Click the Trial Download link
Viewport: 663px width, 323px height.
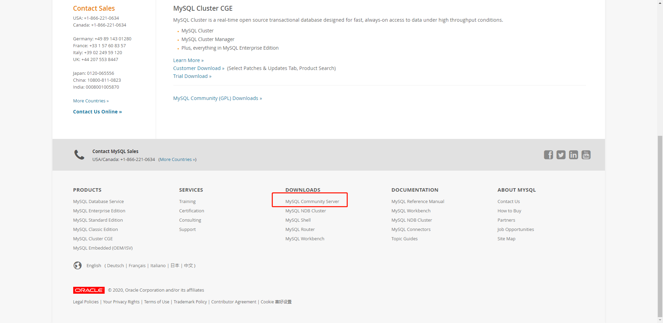coord(192,76)
